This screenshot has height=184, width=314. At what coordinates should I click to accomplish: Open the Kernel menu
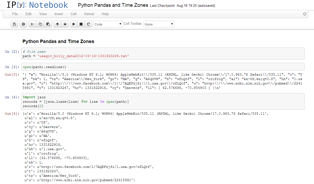coord(89,14)
